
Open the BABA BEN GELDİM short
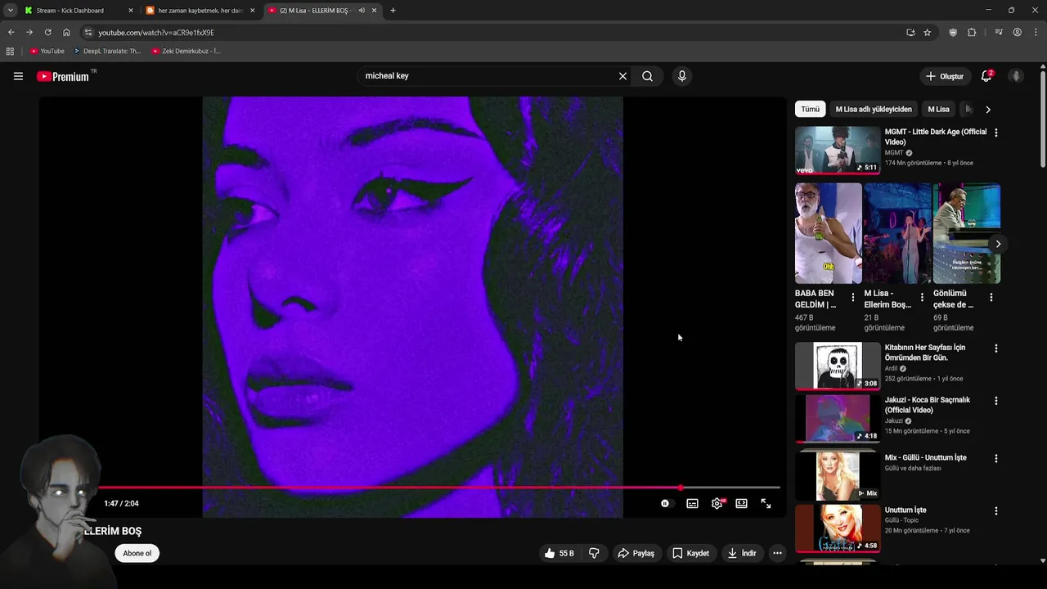coord(828,233)
